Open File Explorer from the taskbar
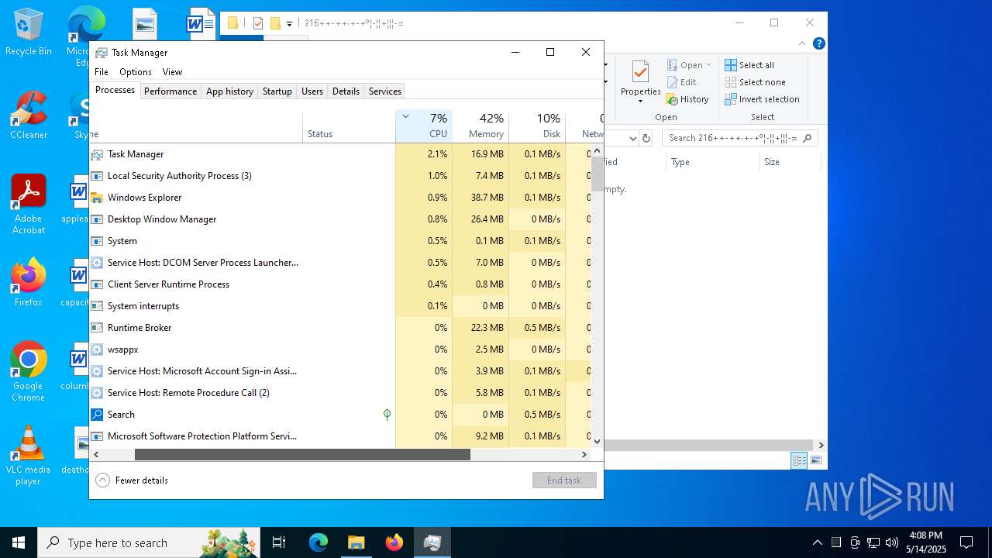 click(356, 542)
